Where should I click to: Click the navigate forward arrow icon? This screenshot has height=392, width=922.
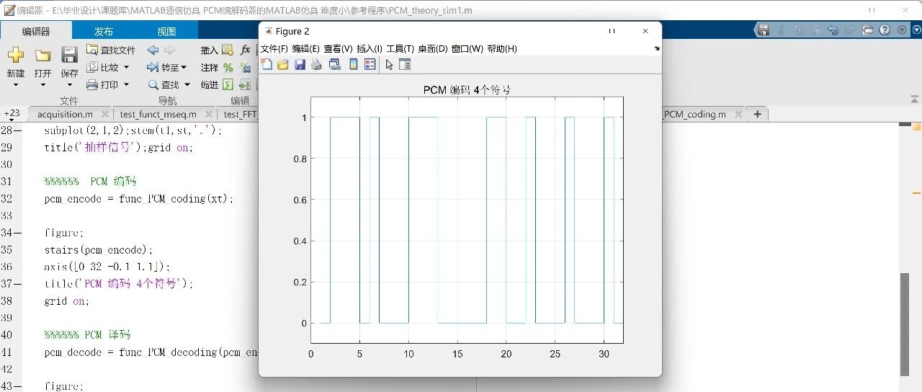(169, 50)
